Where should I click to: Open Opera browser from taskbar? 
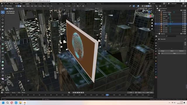click(x=12, y=103)
